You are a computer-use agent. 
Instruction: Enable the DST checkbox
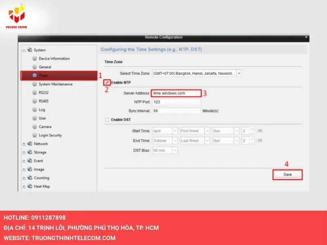pos(107,120)
